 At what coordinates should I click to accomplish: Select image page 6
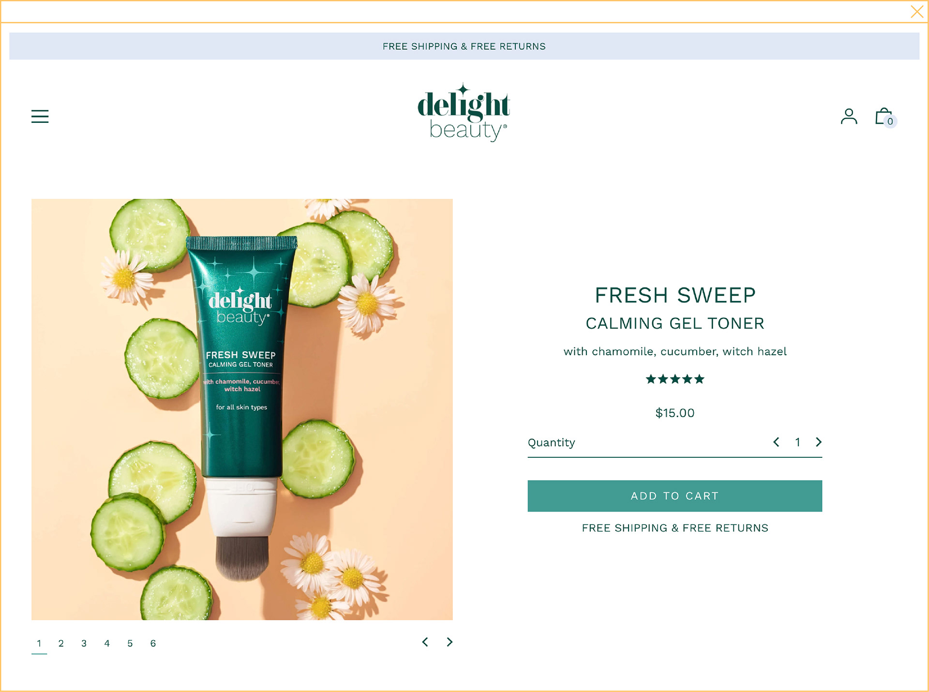coord(153,644)
